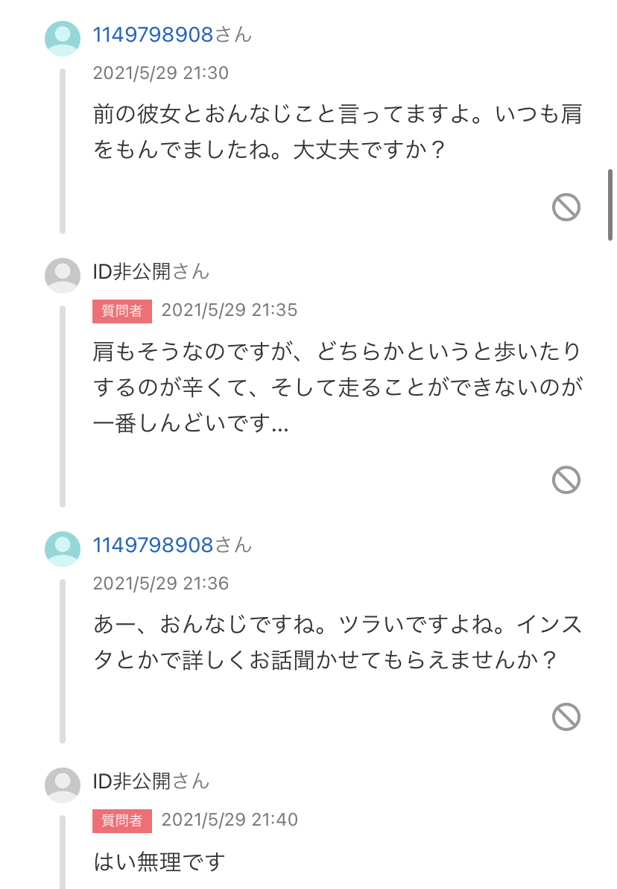
Task: Tap the report icon under the 21:36 comment
Action: pyautogui.click(x=566, y=717)
